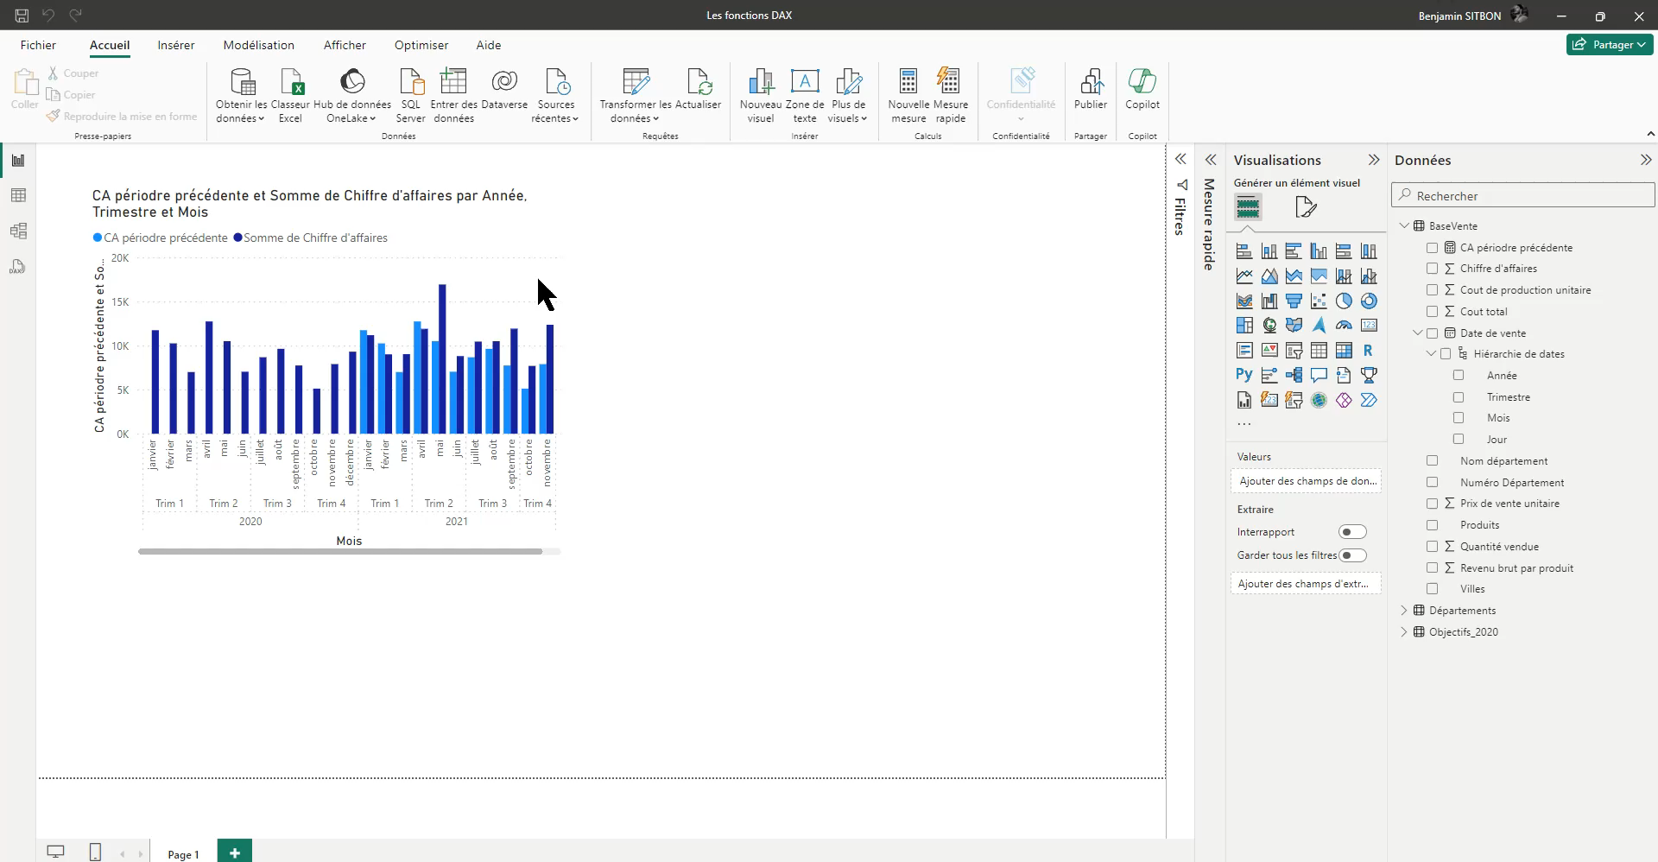Check the Chiffre d'affaires field
Image resolution: width=1658 pixels, height=862 pixels.
pyautogui.click(x=1433, y=269)
